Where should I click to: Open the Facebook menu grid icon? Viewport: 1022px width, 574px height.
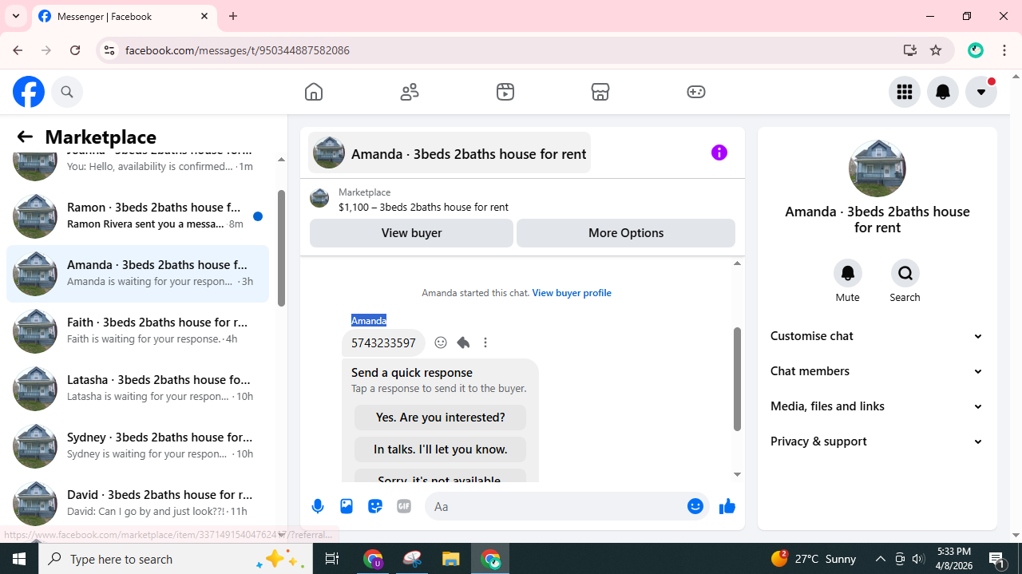[905, 92]
